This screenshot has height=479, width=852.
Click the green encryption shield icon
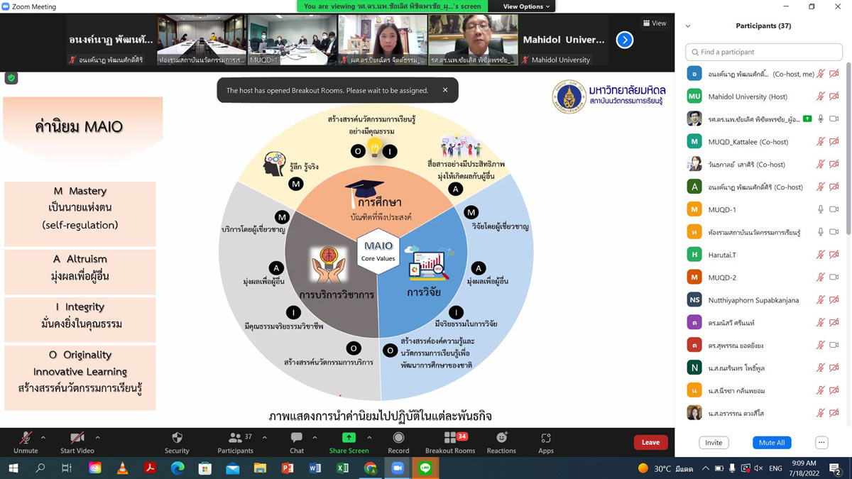pos(11,78)
